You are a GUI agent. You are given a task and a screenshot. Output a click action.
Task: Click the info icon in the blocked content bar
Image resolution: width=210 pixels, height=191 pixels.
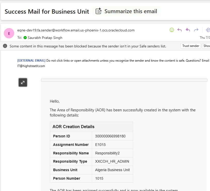(x=5, y=46)
